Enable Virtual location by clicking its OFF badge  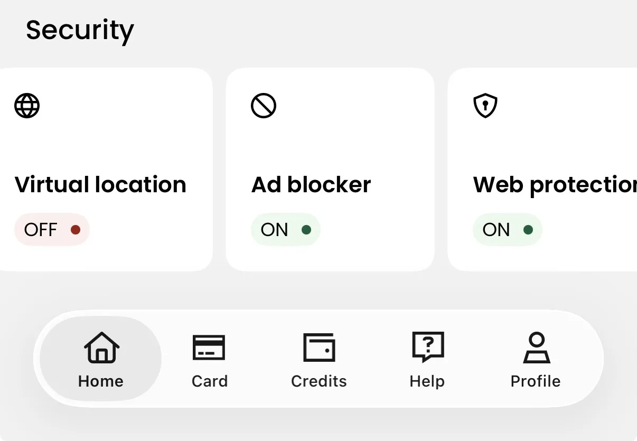click(52, 229)
